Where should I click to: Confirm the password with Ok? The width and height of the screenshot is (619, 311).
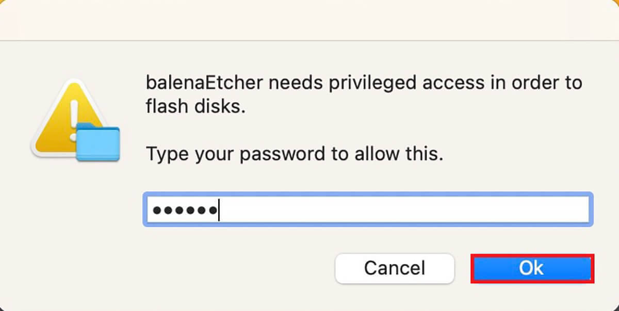point(532,268)
